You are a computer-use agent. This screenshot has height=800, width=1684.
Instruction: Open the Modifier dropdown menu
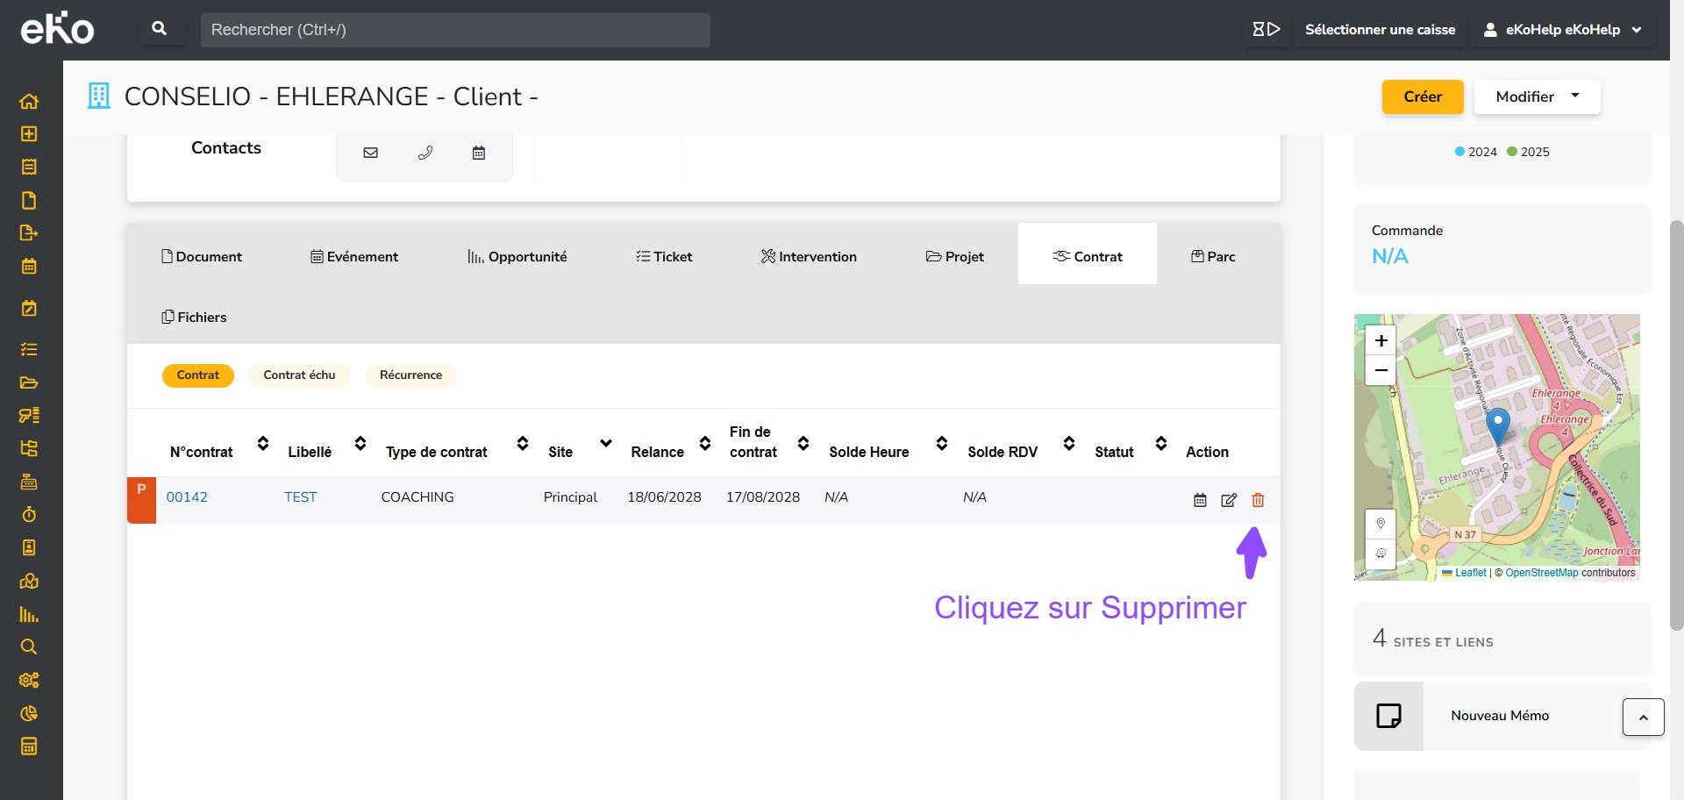click(1537, 96)
